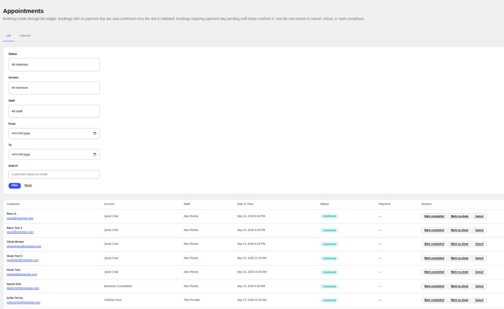The width and height of the screenshot is (504, 309).
Task: Click the Sep 13, 2026 12:00 AM cell
Action: click(x=252, y=300)
